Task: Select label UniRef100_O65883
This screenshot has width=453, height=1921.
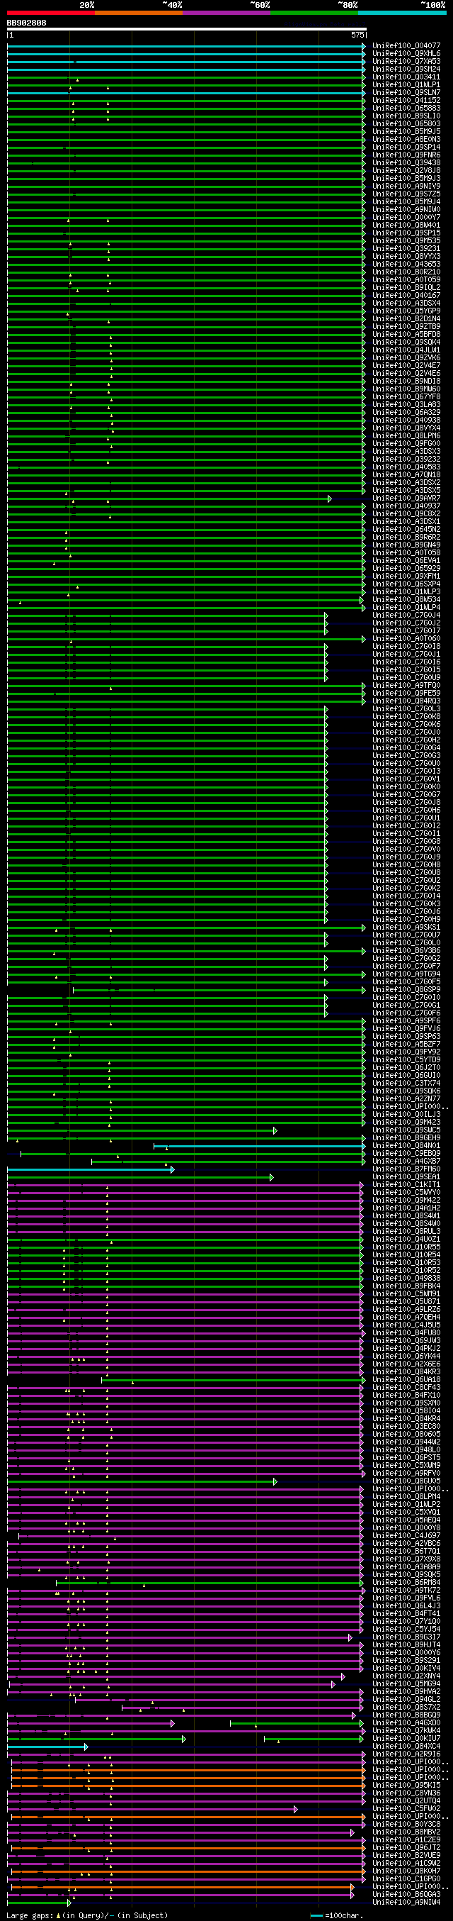Action: pyautogui.click(x=406, y=109)
